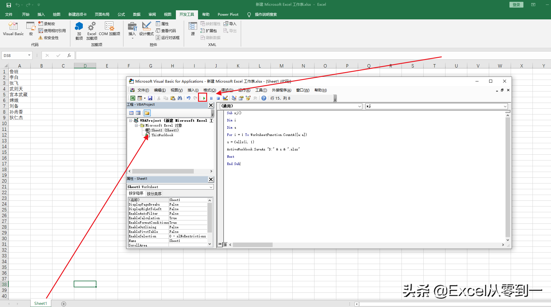The height and width of the screenshot is (307, 551).
Task: Click the Save icon in Excel title bar
Action: pyautogui.click(x=9, y=5)
